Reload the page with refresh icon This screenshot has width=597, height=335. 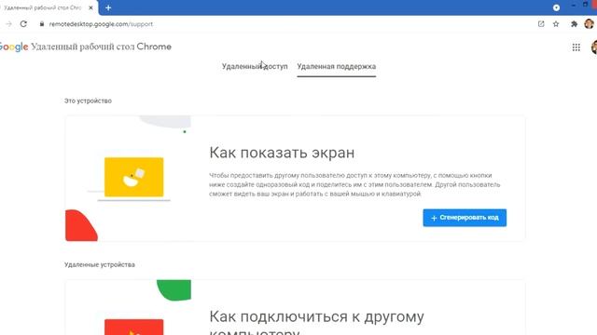(23, 24)
